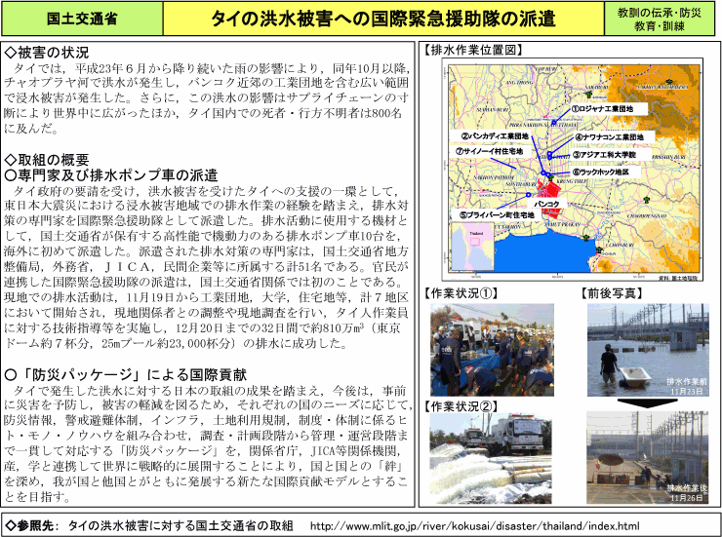Click the black arrow between before-after photos
This screenshot has height=537, width=722.
pos(648,403)
